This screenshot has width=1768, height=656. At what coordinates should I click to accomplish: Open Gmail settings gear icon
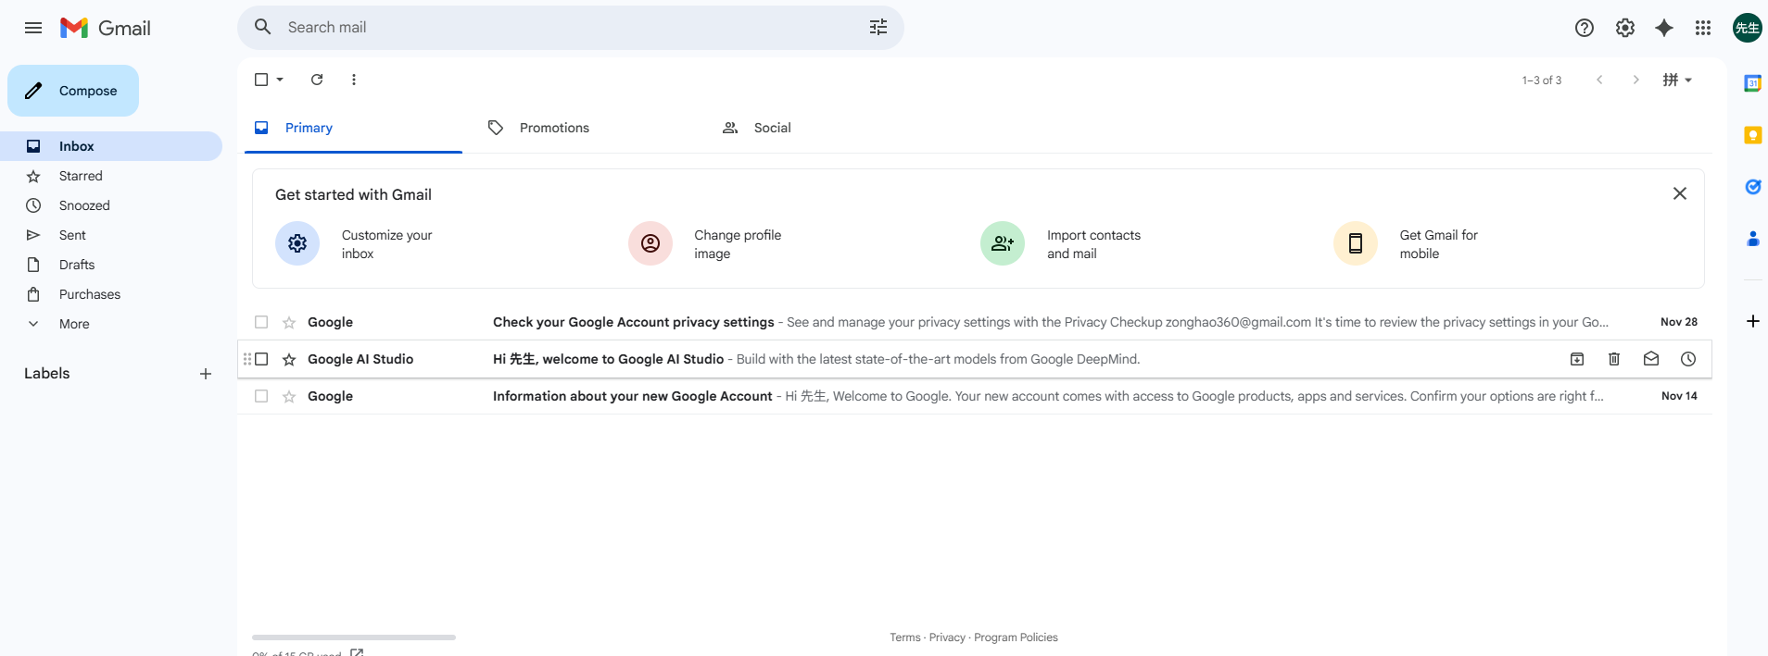(x=1624, y=28)
